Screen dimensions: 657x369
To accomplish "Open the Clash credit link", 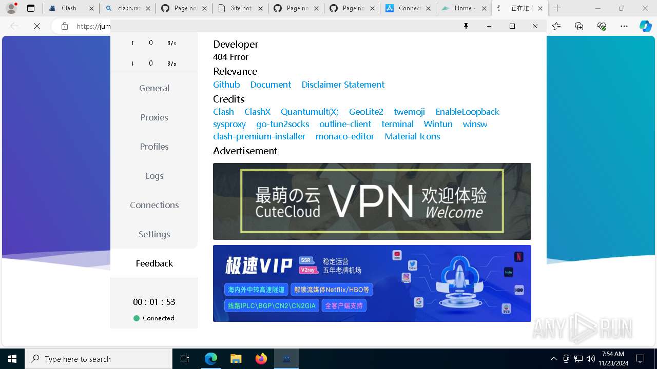I will click(x=223, y=112).
